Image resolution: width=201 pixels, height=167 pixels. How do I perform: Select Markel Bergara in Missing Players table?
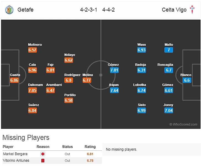click(x=15, y=154)
